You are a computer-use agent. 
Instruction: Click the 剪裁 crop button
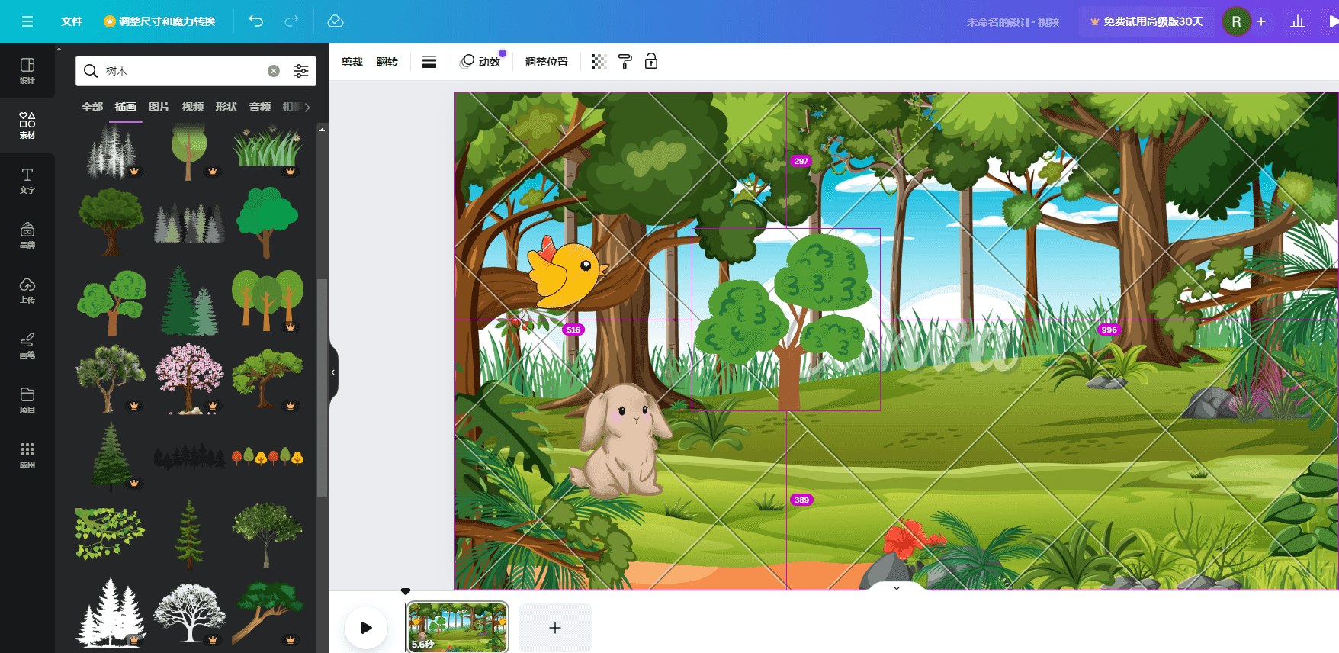click(352, 62)
